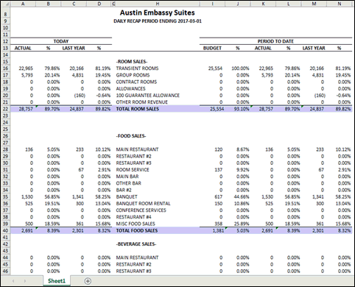Image resolution: width=355 pixels, height=287 pixels.
Task: Select column B header
Action: [x=49, y=4]
